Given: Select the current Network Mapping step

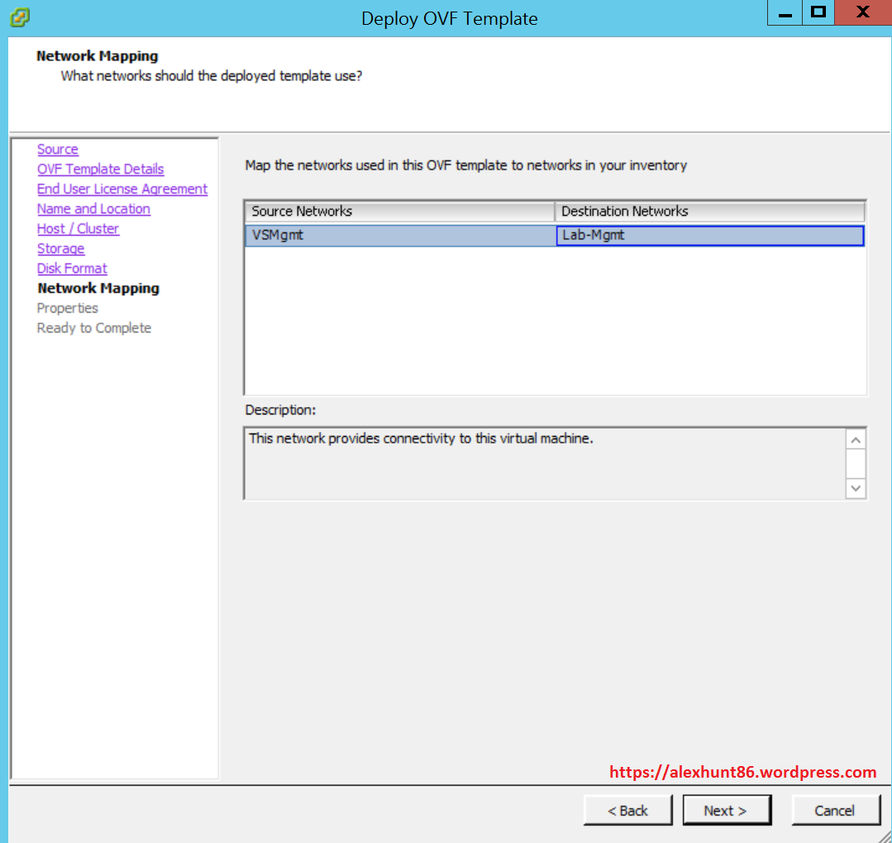Looking at the screenshot, I should (98, 289).
